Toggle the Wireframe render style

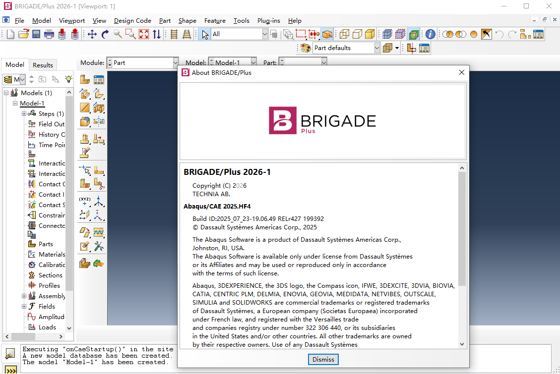(x=344, y=34)
